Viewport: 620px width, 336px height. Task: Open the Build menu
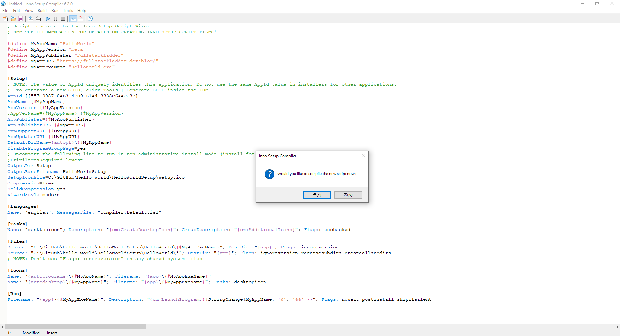point(42,11)
